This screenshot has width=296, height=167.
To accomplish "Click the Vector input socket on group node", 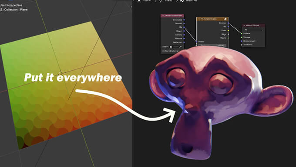I will click(x=196, y=42).
